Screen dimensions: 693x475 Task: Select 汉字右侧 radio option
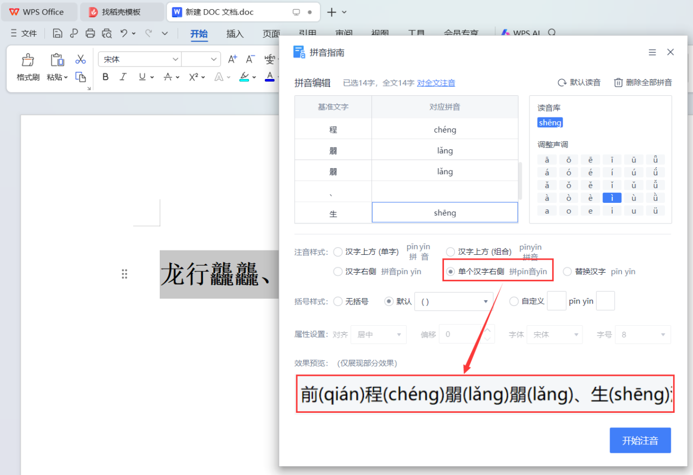[x=338, y=272]
